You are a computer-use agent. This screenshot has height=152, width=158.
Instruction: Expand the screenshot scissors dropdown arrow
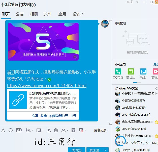pos(68,130)
